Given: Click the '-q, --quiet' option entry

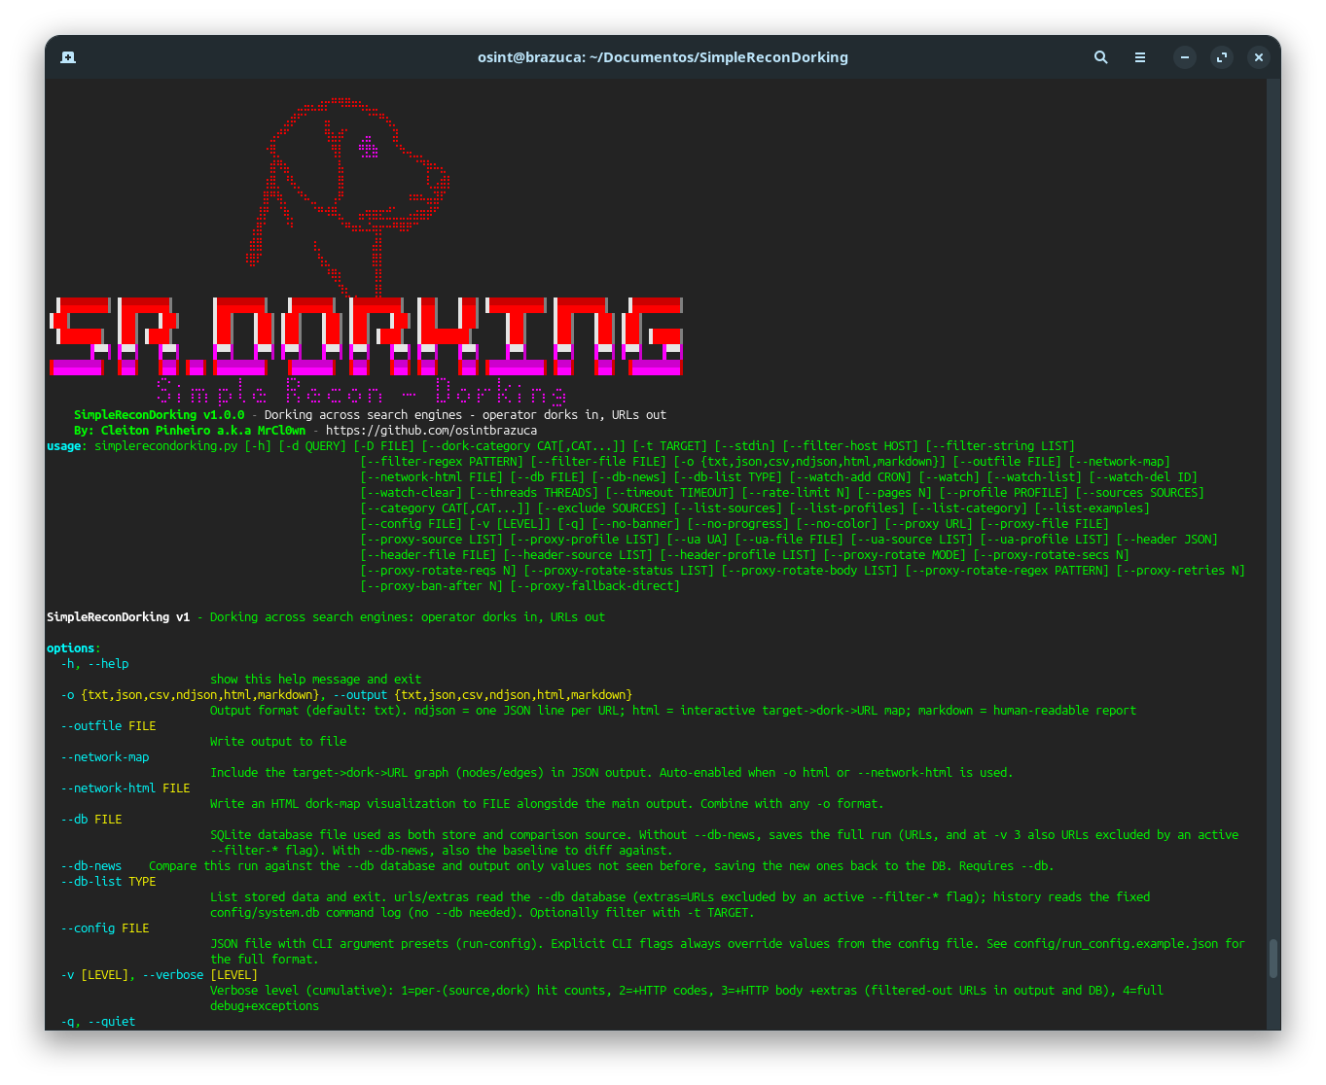Looking at the screenshot, I should click(x=98, y=1022).
